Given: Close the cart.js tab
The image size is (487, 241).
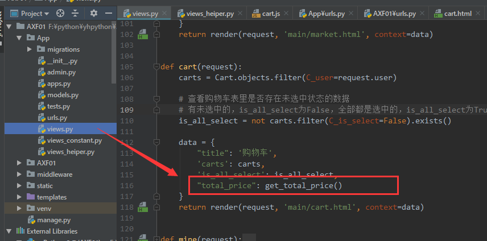Looking at the screenshot, I should (286, 13).
